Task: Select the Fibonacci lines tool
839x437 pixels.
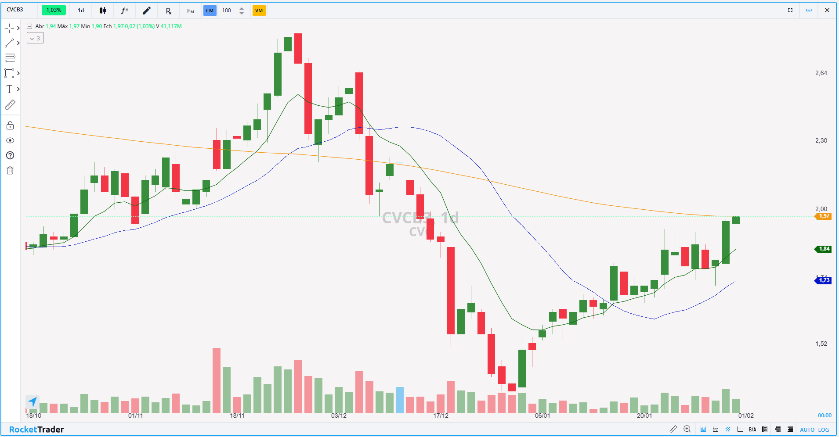Action: pos(10,58)
